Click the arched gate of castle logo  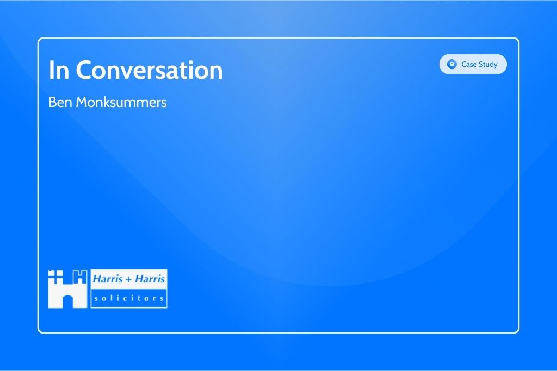coord(67,301)
